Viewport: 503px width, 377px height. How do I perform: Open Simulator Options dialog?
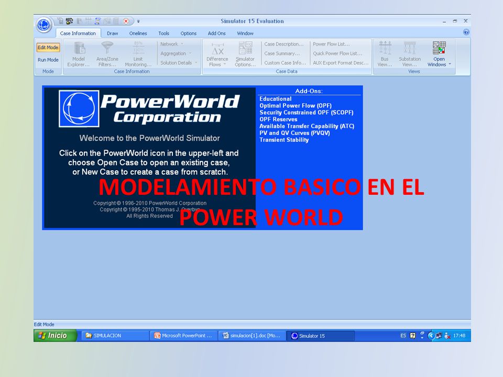click(x=245, y=54)
